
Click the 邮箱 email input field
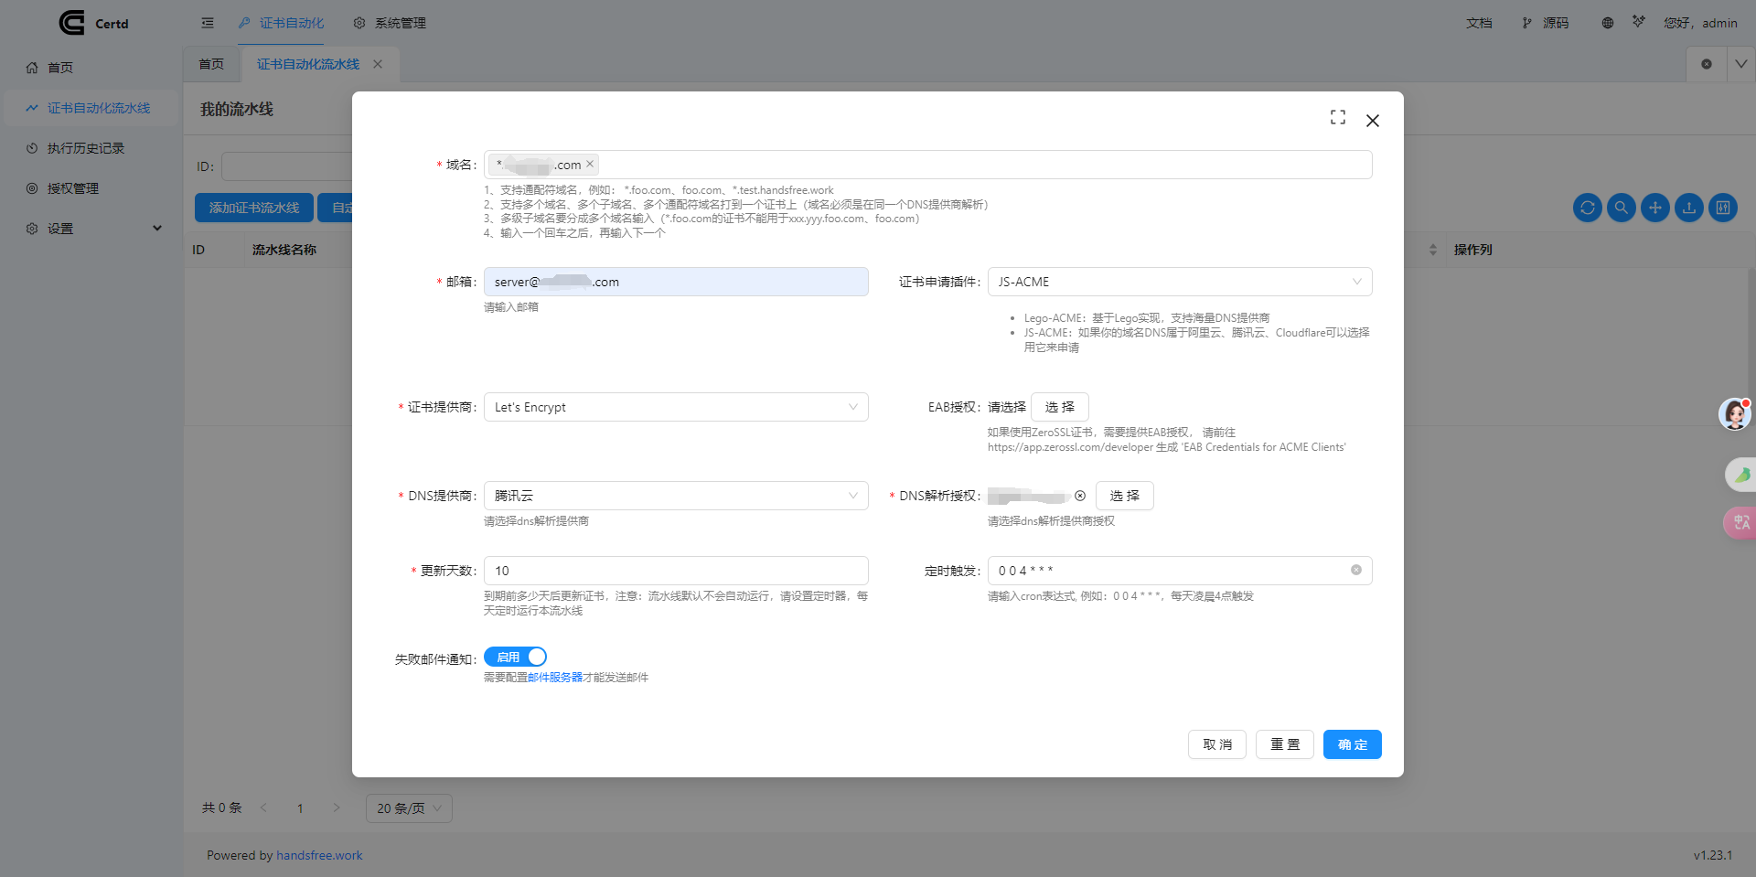point(676,282)
